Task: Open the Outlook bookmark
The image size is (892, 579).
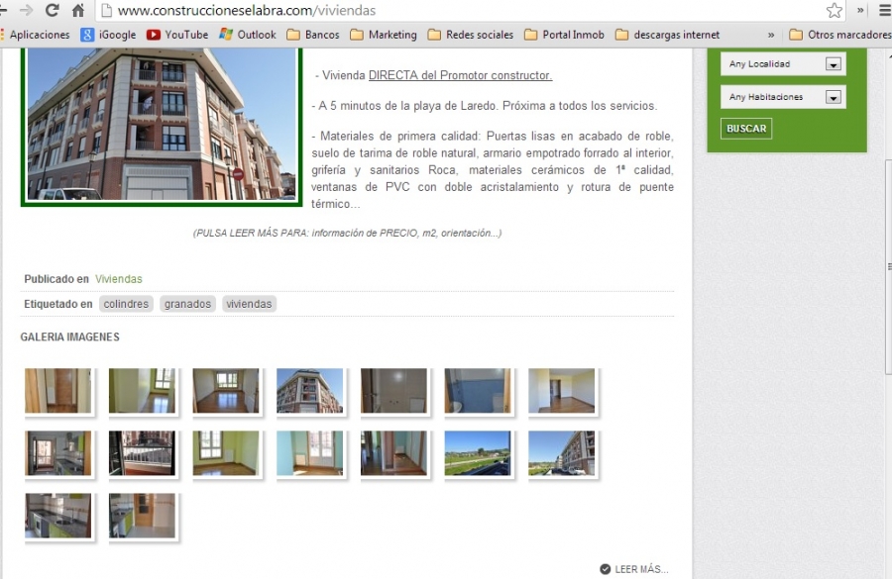Action: [x=248, y=35]
